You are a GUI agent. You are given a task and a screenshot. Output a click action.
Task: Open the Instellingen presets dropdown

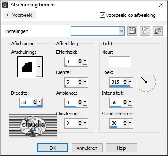coord(121,31)
